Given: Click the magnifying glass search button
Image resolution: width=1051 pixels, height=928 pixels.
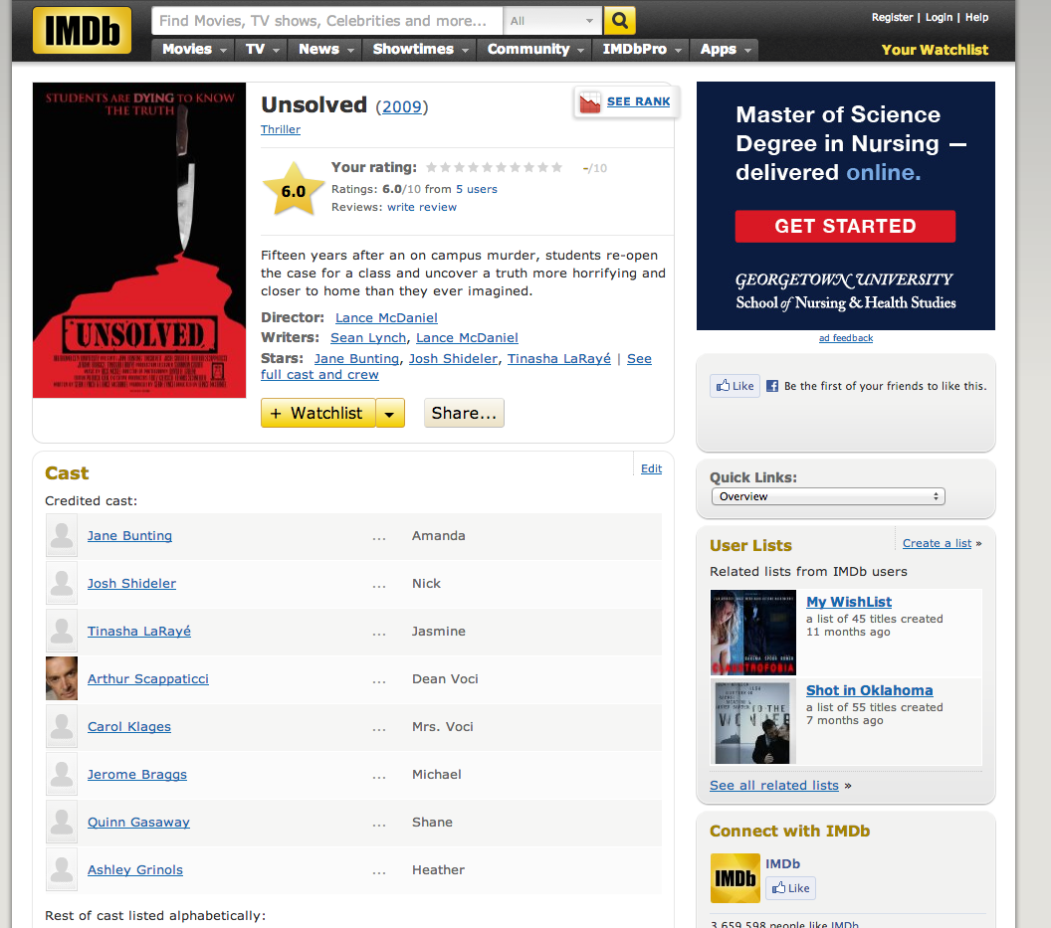Looking at the screenshot, I should (x=619, y=21).
